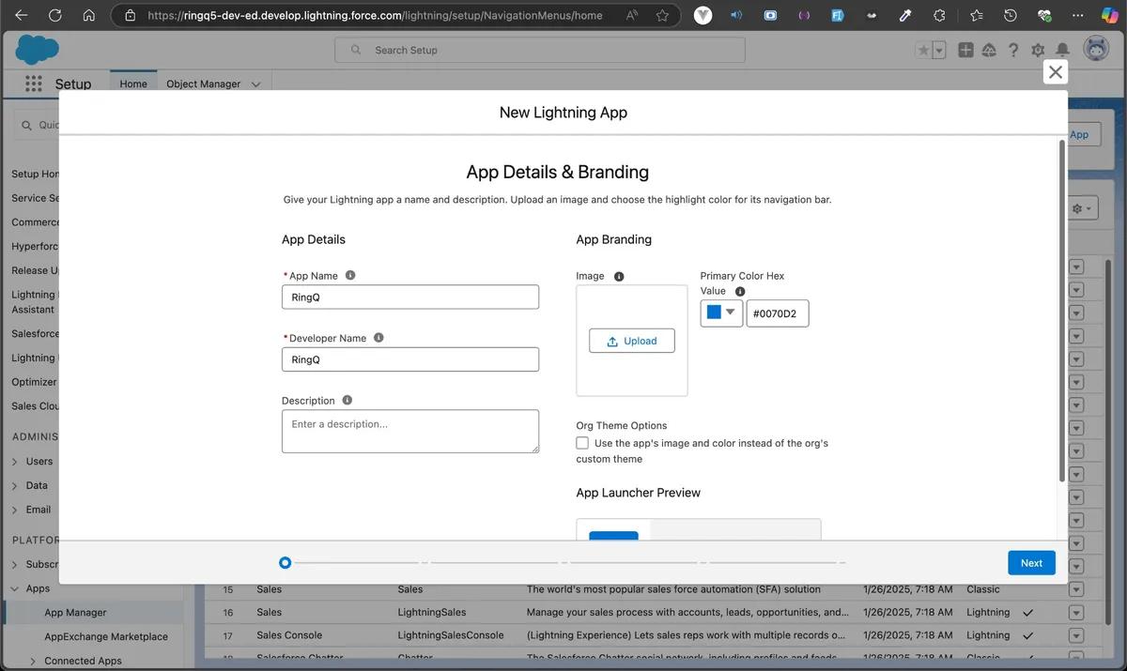Select AppExchange Marketplace in sidebar
The width and height of the screenshot is (1127, 671).
[106, 636]
